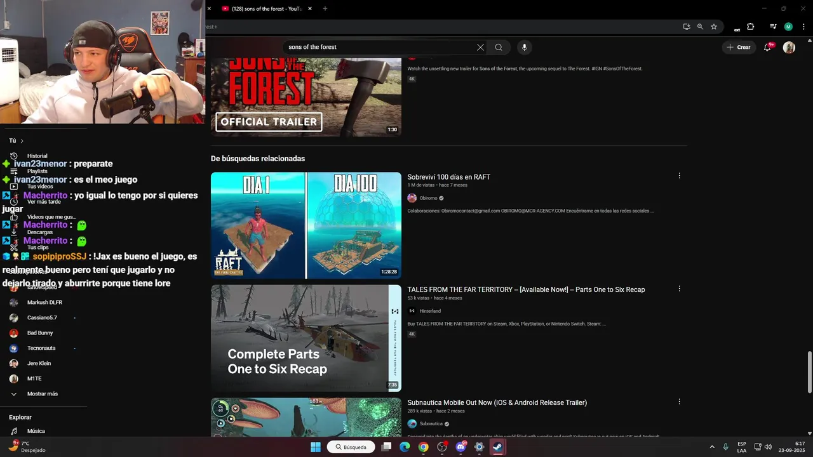Open Discord from taskbar
Viewport: 813px width, 457px height.
click(x=460, y=447)
